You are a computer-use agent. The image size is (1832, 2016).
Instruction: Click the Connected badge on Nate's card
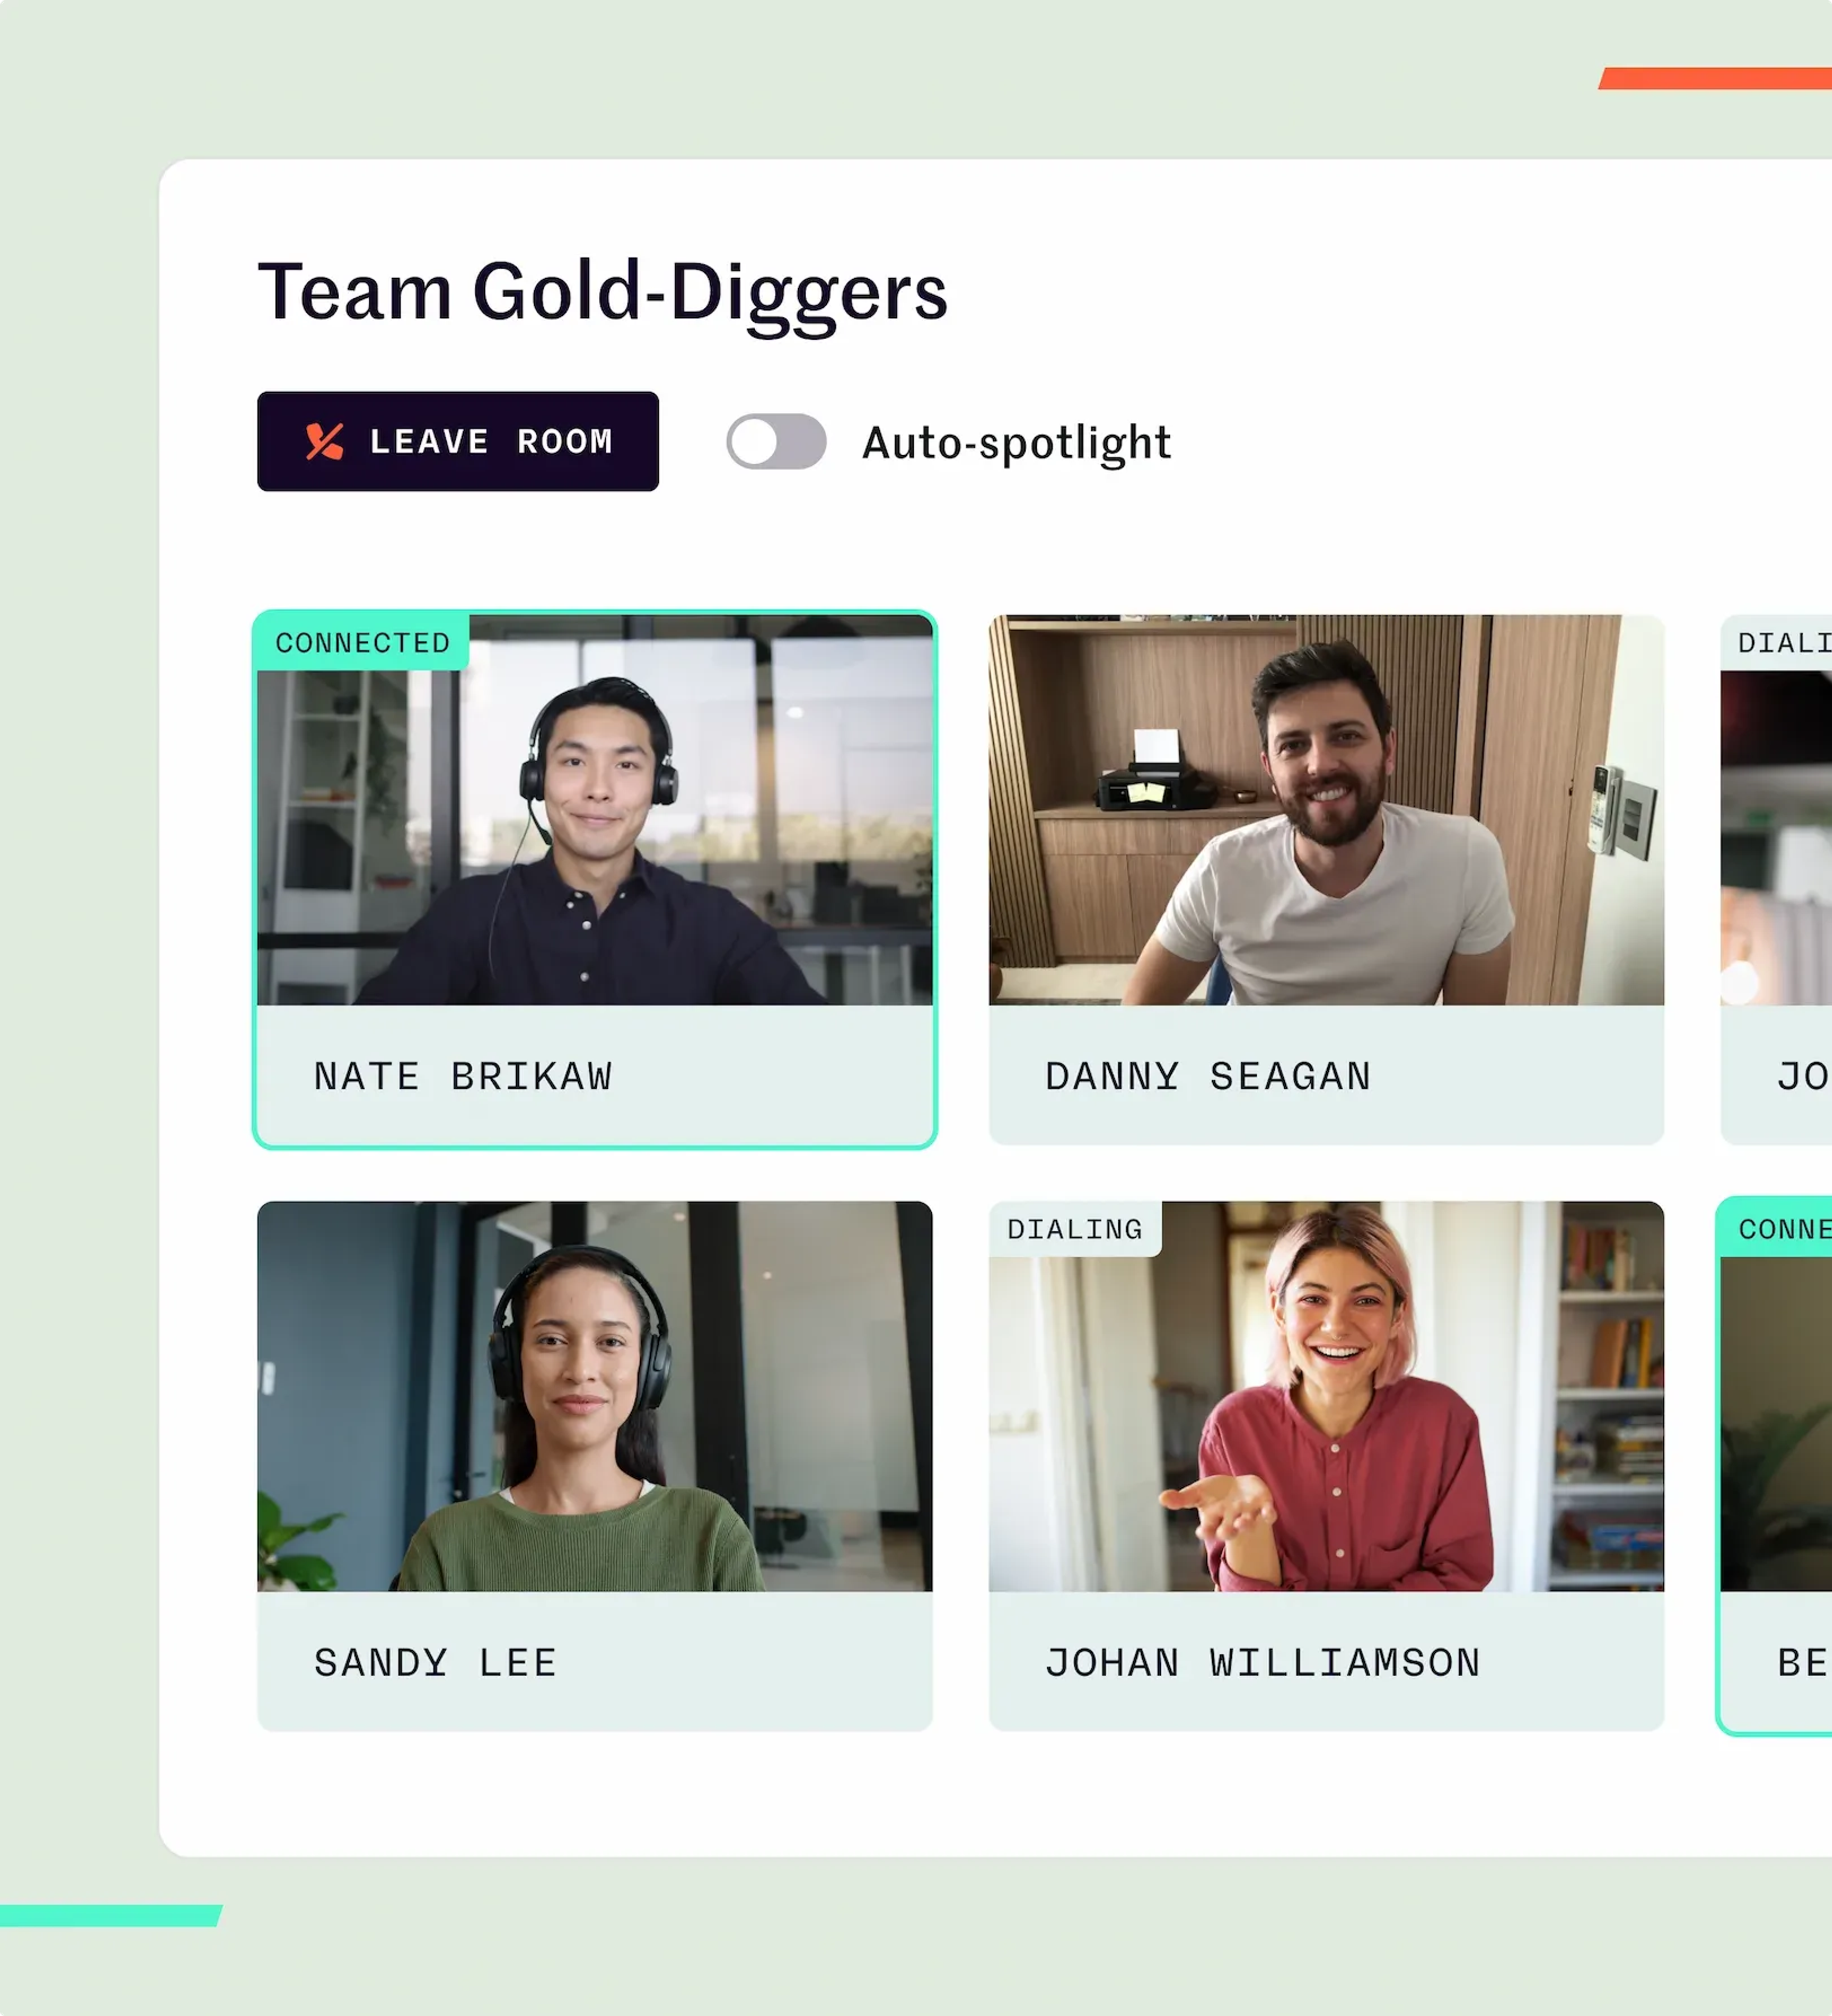[362, 642]
